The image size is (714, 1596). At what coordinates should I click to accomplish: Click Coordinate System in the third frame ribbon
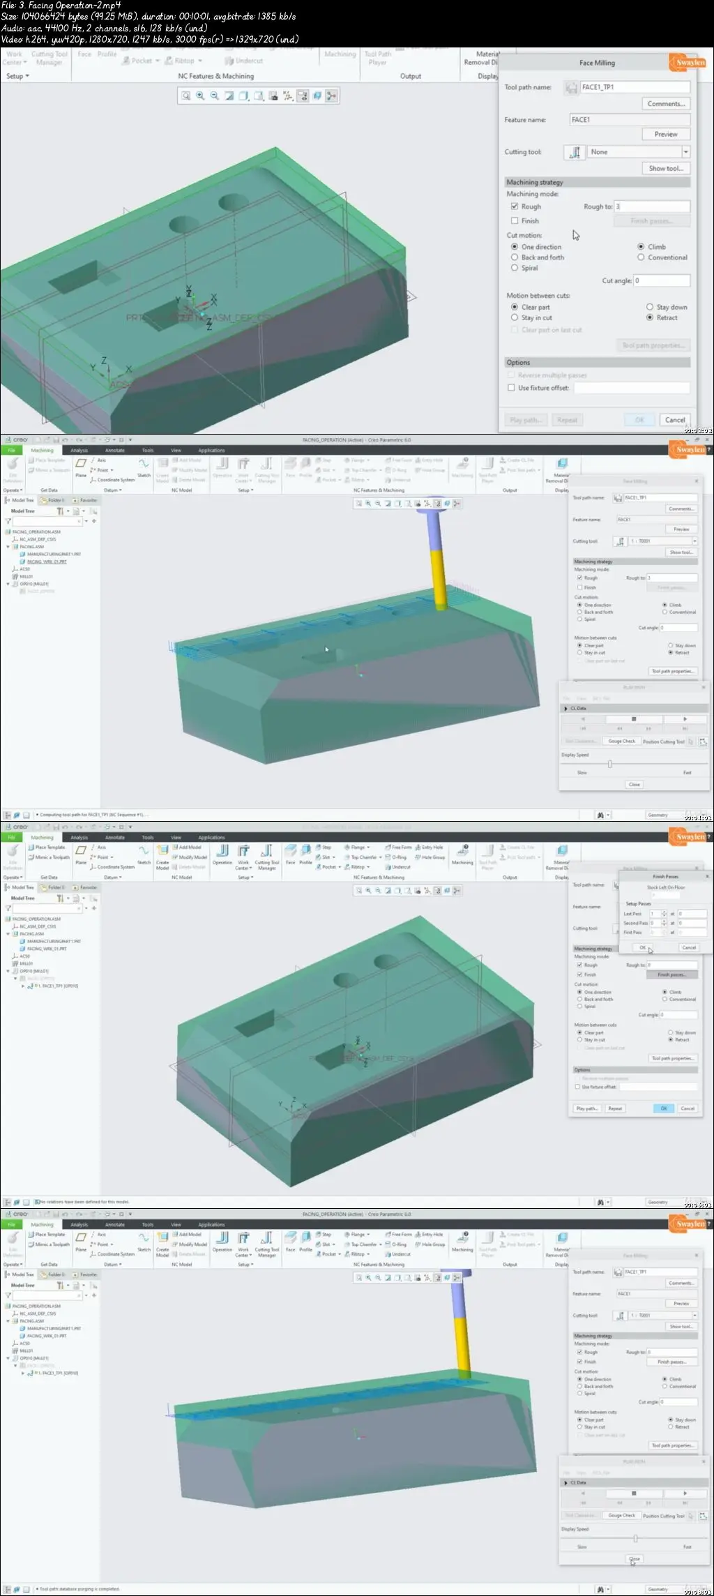(112, 867)
